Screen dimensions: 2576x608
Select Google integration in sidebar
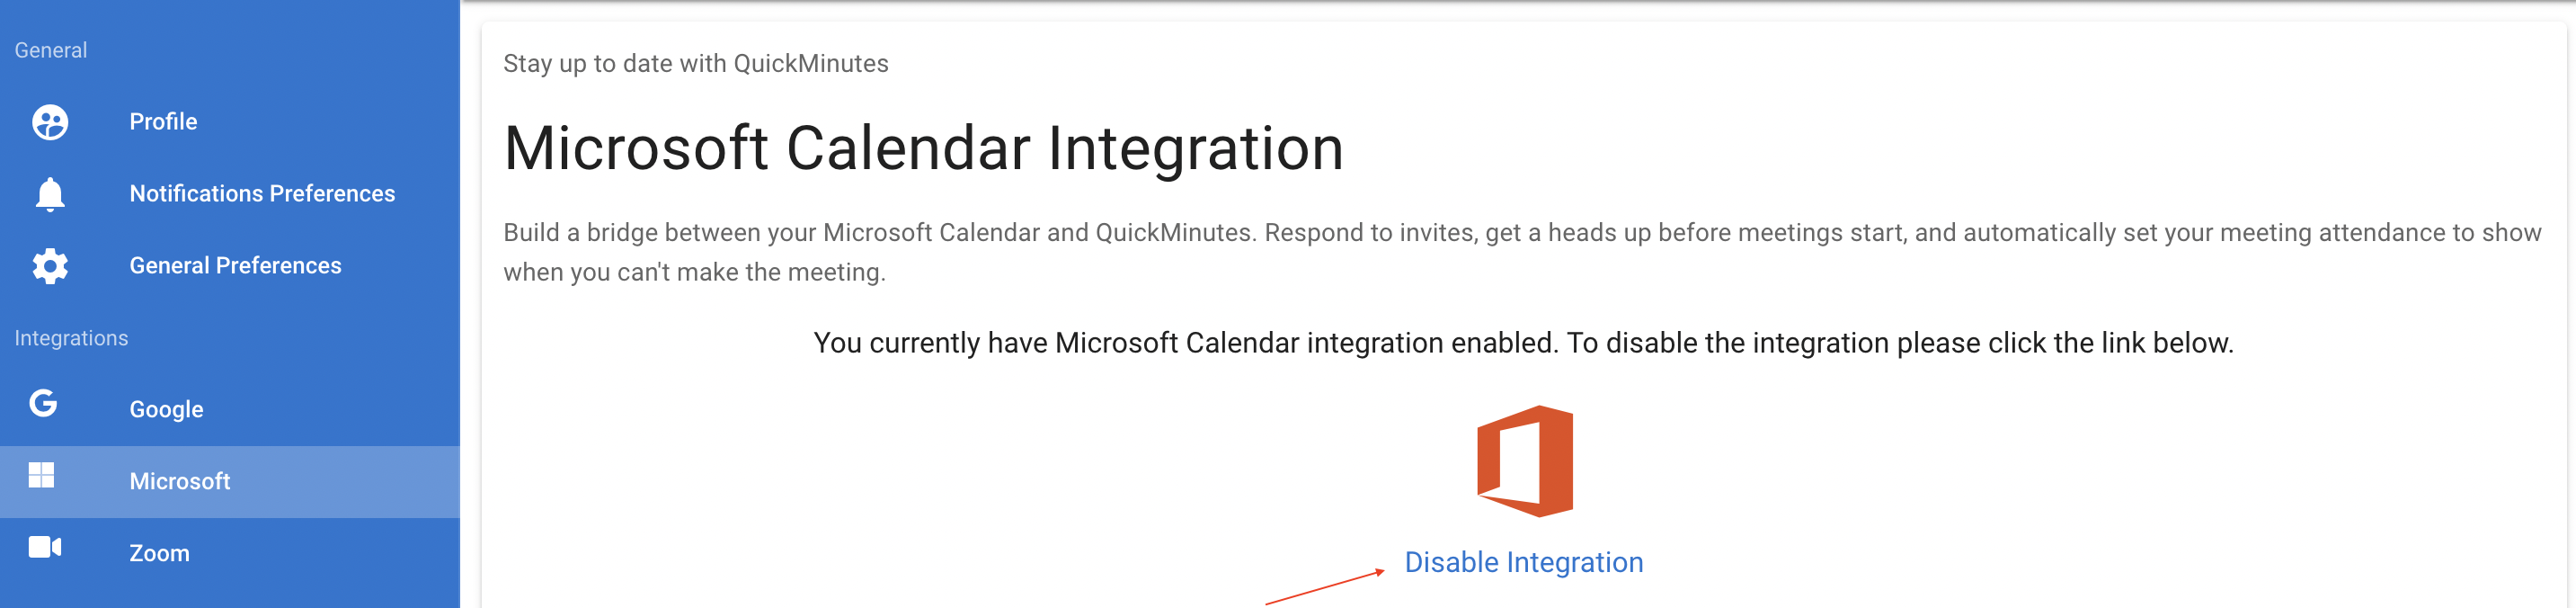pyautogui.click(x=166, y=410)
